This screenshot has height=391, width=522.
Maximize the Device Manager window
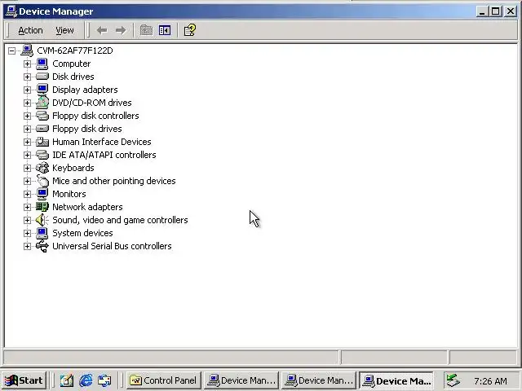click(x=495, y=11)
